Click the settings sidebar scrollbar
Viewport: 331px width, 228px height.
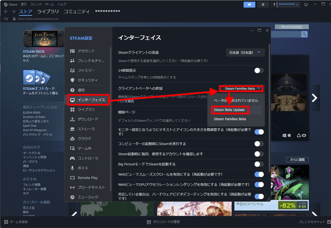[111, 119]
